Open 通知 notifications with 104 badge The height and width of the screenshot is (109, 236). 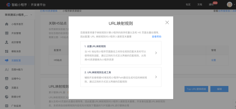(x=212, y=5)
